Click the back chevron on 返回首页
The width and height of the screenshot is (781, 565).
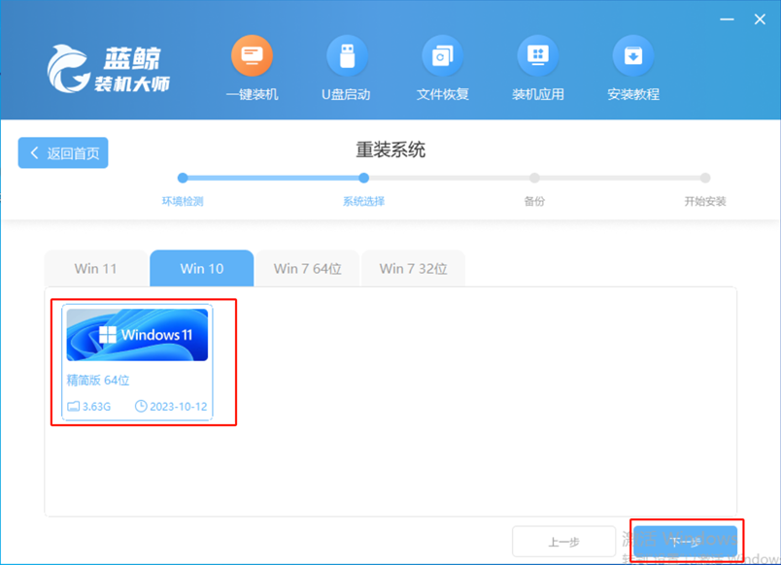(36, 152)
